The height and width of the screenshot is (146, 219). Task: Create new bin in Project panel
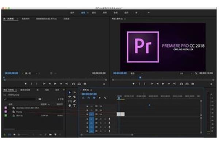[x=50, y=135]
